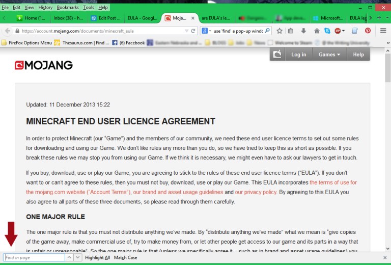Open the (6) Facebook bookmark

point(129,43)
